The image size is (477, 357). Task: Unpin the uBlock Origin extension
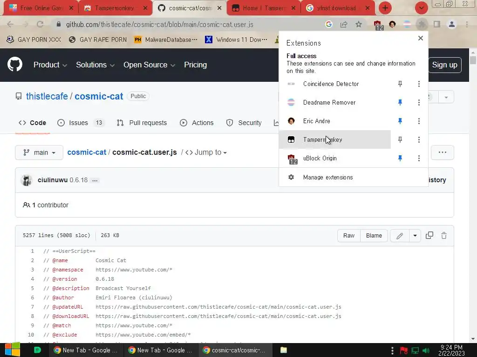pos(400,158)
